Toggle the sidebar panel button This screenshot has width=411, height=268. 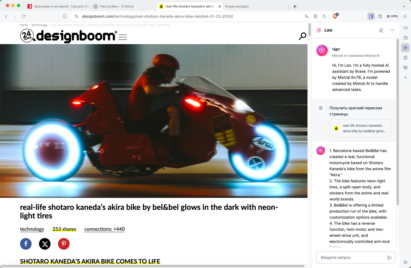(x=371, y=16)
